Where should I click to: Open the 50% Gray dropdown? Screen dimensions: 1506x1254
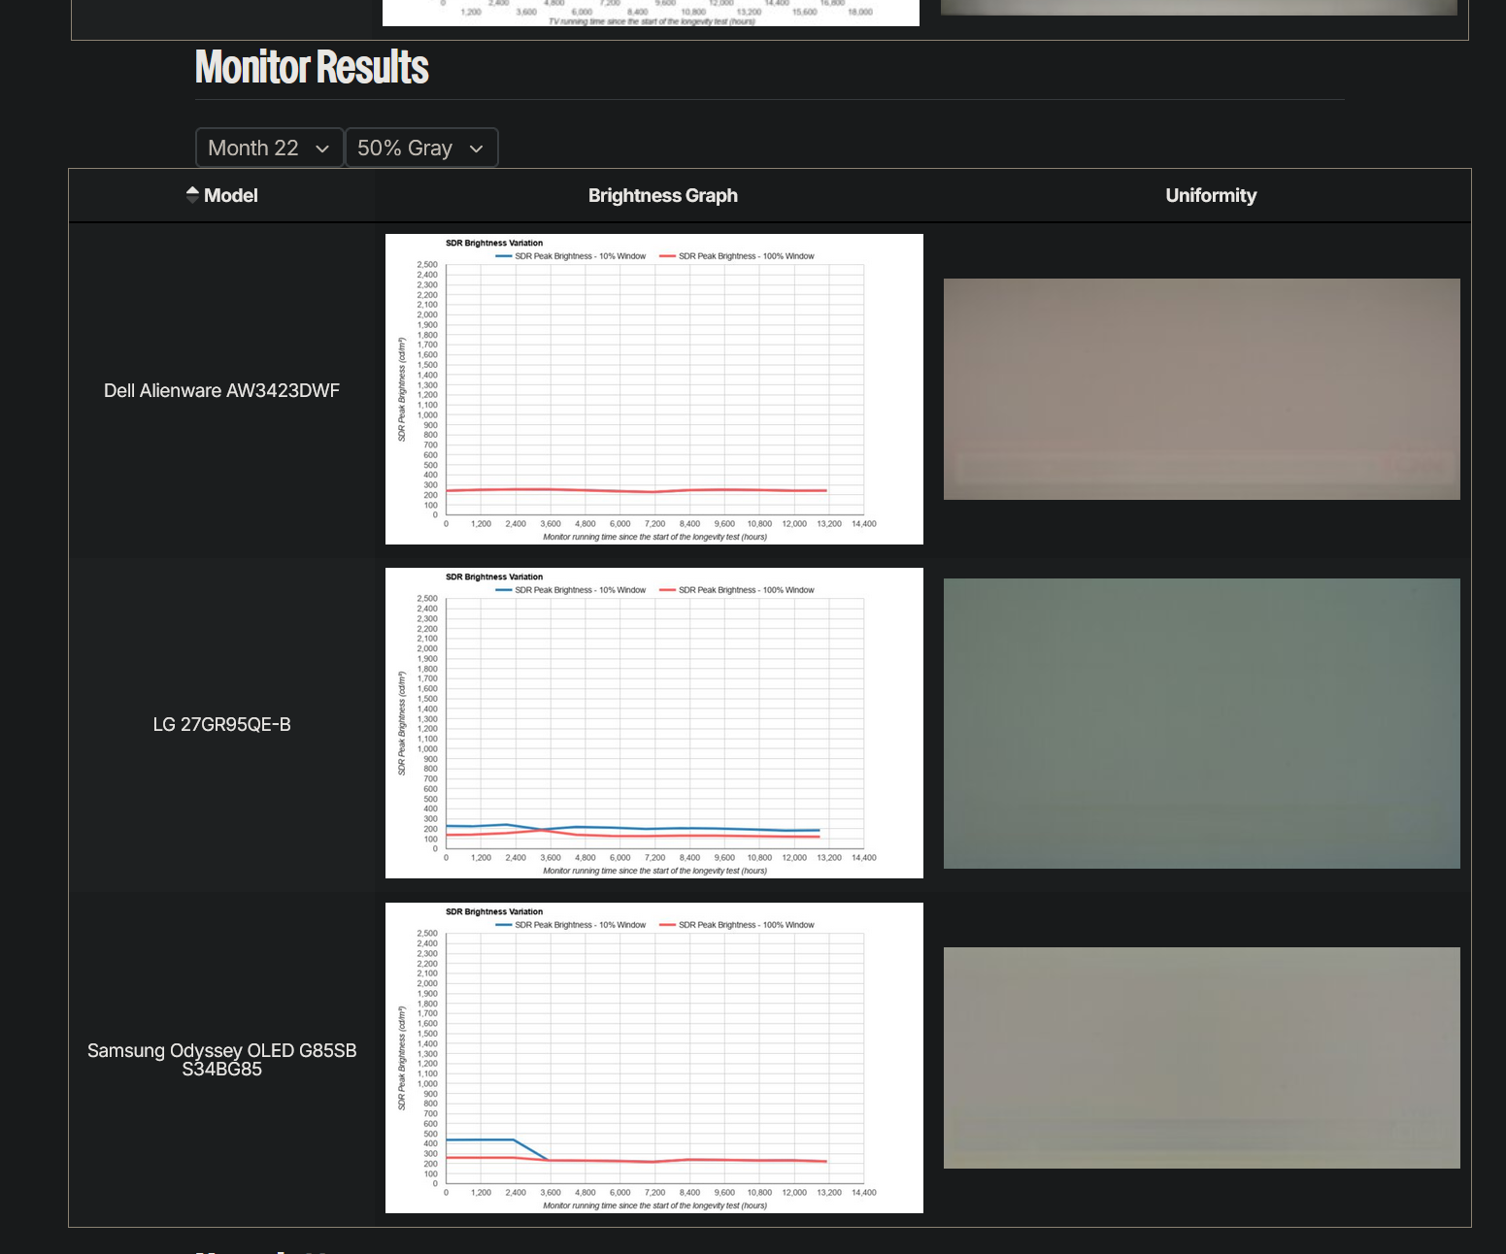coord(420,148)
